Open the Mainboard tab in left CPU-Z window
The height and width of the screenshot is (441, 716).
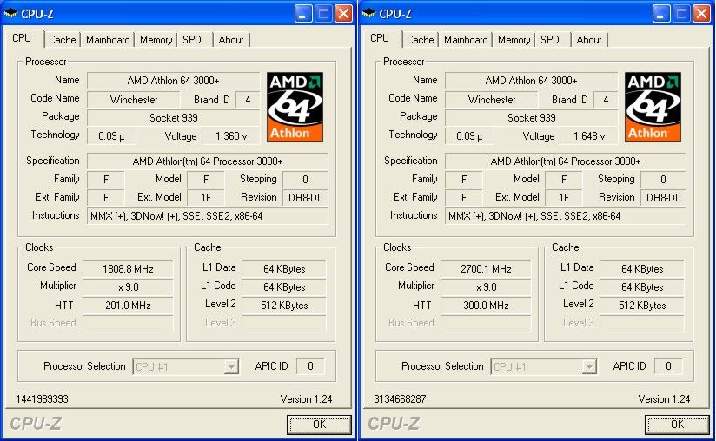point(108,40)
